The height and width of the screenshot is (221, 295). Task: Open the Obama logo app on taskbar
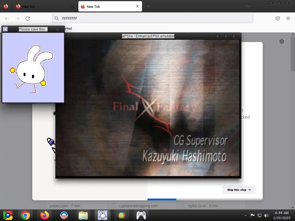[64, 215]
